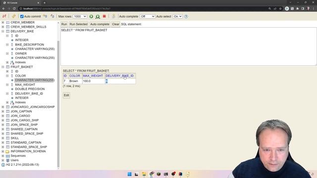317x178 pixels.
Task: Click the red Cancel statement icon
Action: [x=105, y=16]
